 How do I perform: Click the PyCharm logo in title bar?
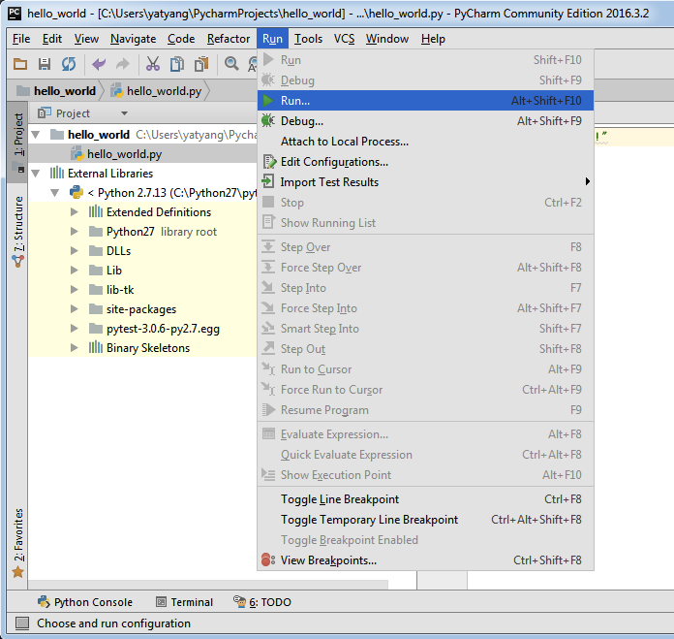coord(15,14)
